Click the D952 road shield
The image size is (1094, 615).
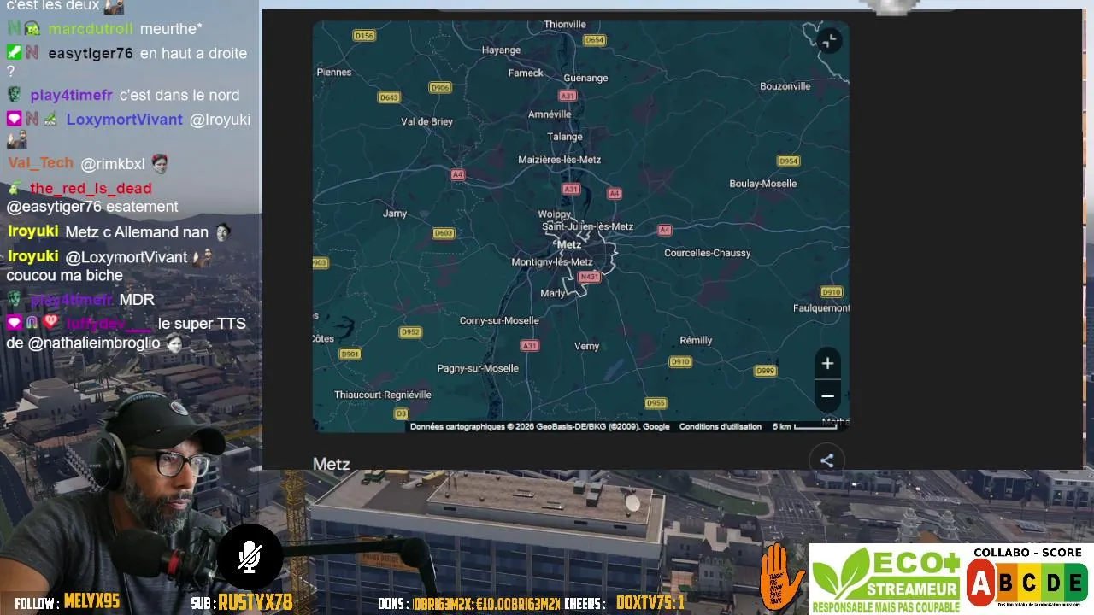411,332
